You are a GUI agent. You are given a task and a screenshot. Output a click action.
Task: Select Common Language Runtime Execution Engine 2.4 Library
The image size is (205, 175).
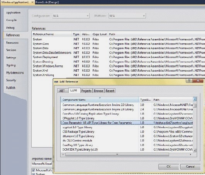[x=127, y=110]
